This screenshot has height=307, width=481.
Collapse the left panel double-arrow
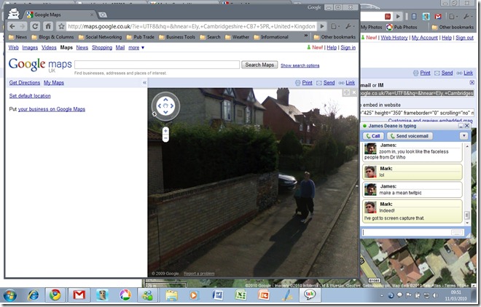(x=144, y=83)
